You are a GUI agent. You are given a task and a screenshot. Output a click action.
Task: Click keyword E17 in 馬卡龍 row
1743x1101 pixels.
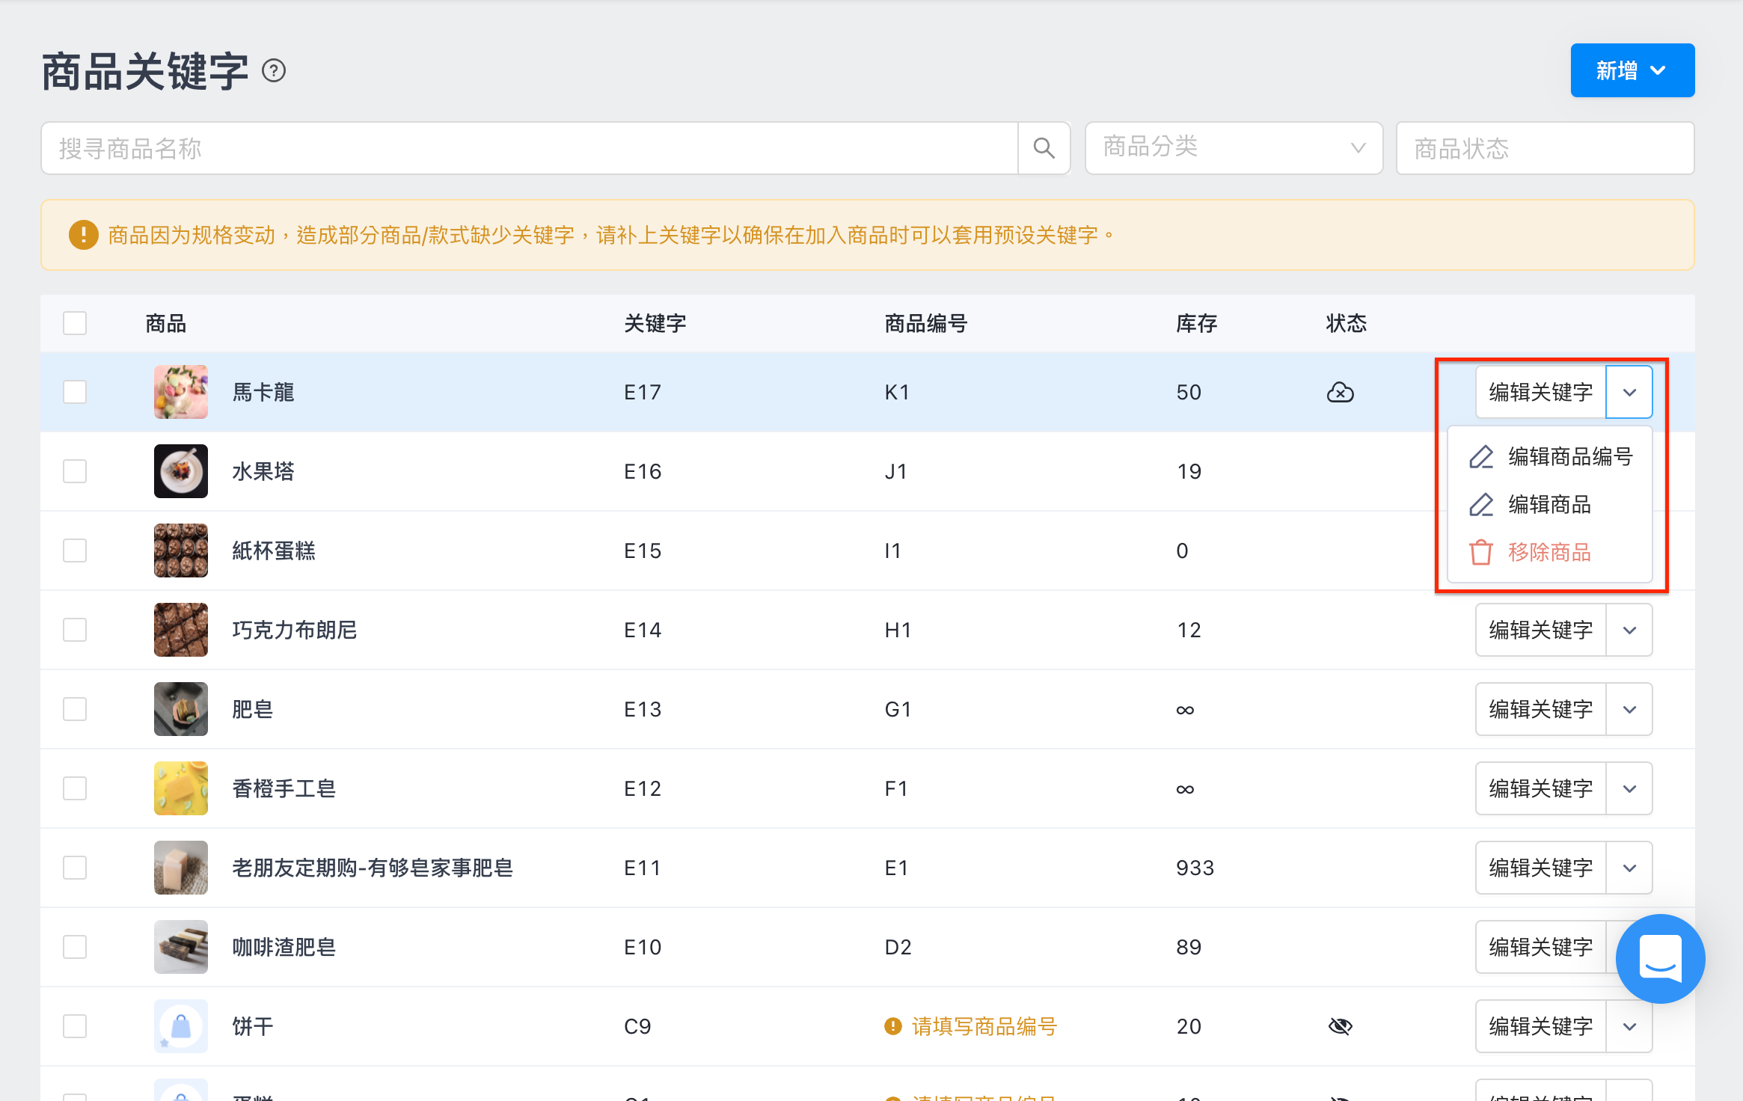[643, 392]
